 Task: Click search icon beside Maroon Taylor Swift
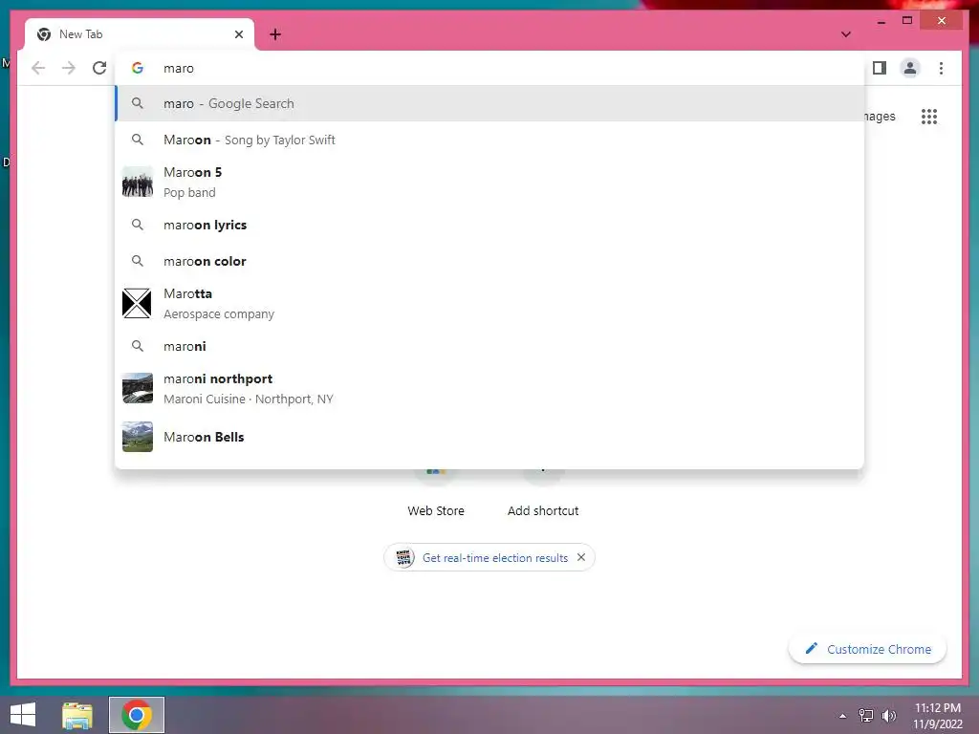tap(138, 140)
